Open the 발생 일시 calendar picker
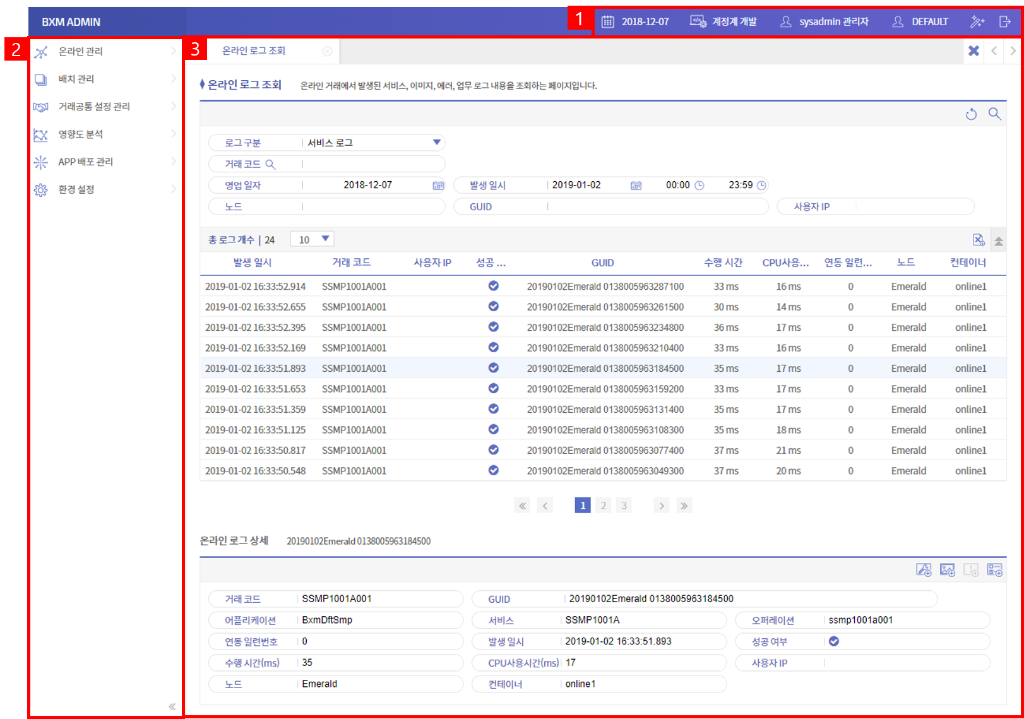Image resolution: width=1024 pixels, height=719 pixels. point(636,185)
